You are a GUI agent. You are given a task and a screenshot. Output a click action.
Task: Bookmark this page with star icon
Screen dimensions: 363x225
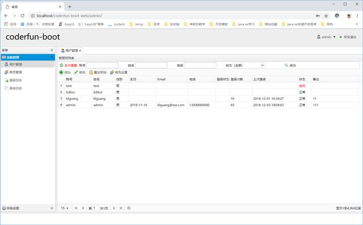pos(326,16)
